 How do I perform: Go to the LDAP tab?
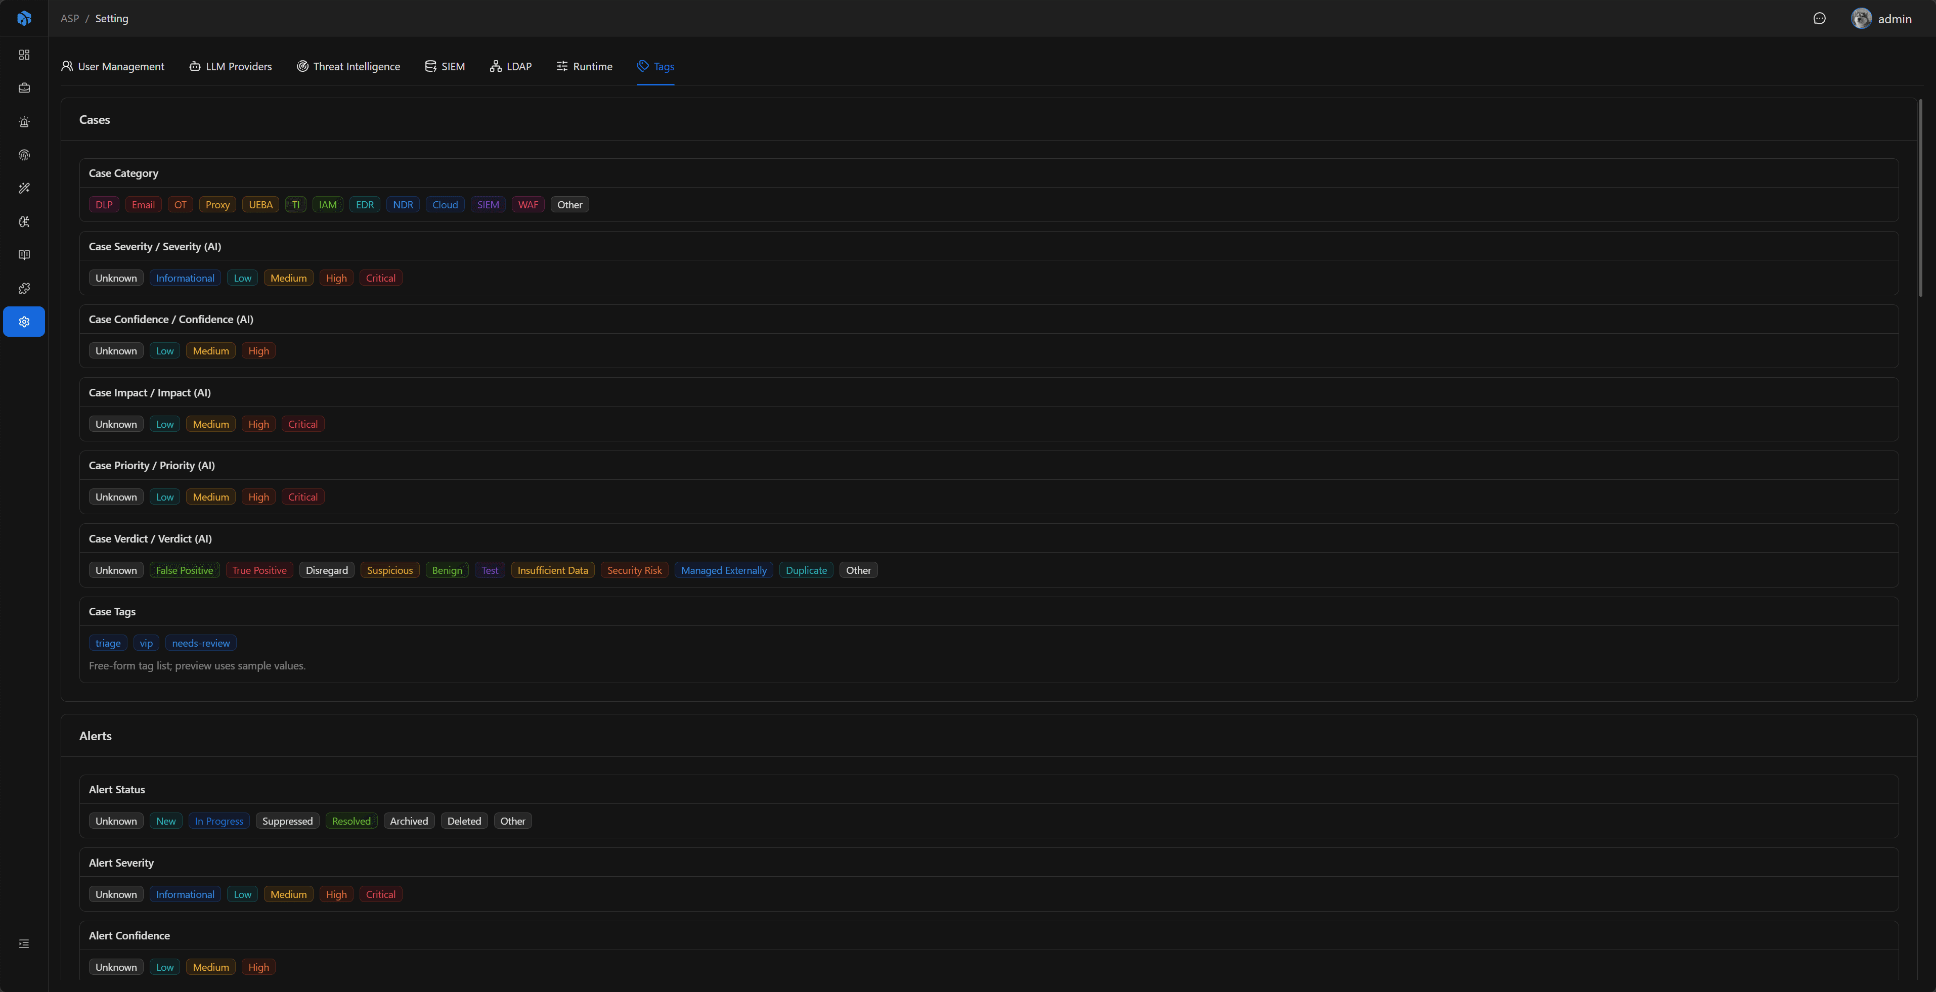click(511, 66)
